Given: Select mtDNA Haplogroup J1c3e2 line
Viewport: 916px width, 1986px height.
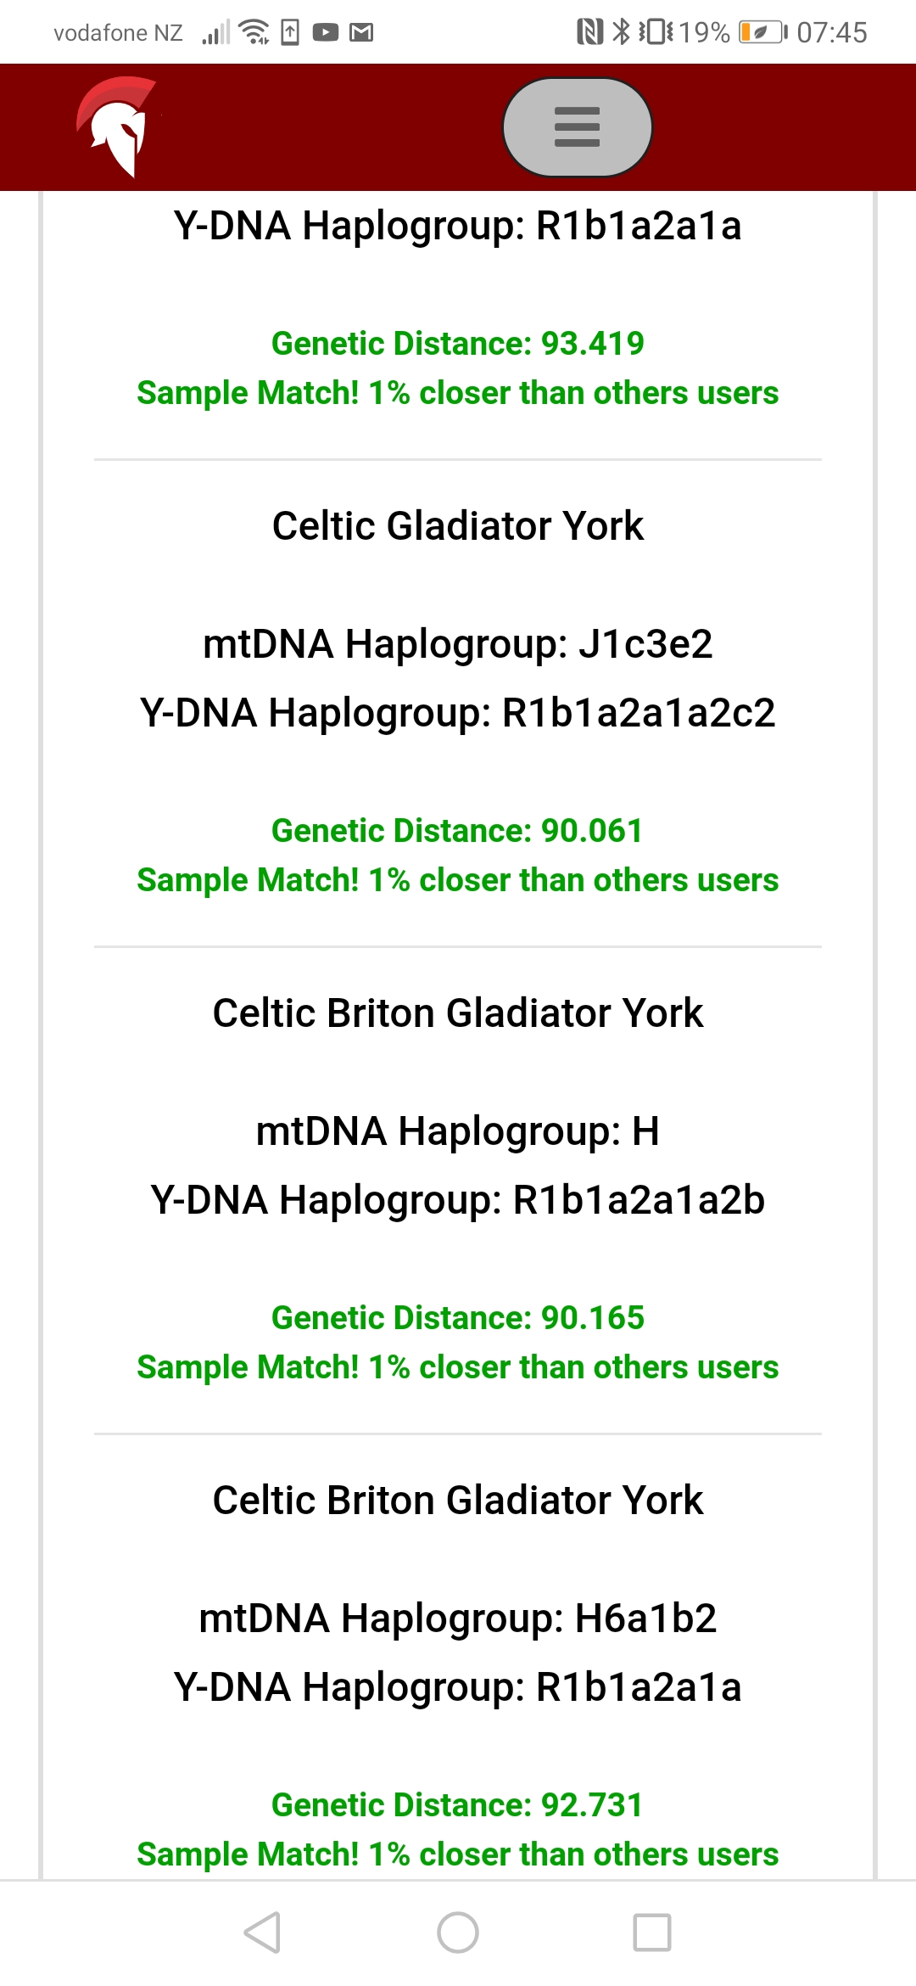Looking at the screenshot, I should pyautogui.click(x=458, y=644).
